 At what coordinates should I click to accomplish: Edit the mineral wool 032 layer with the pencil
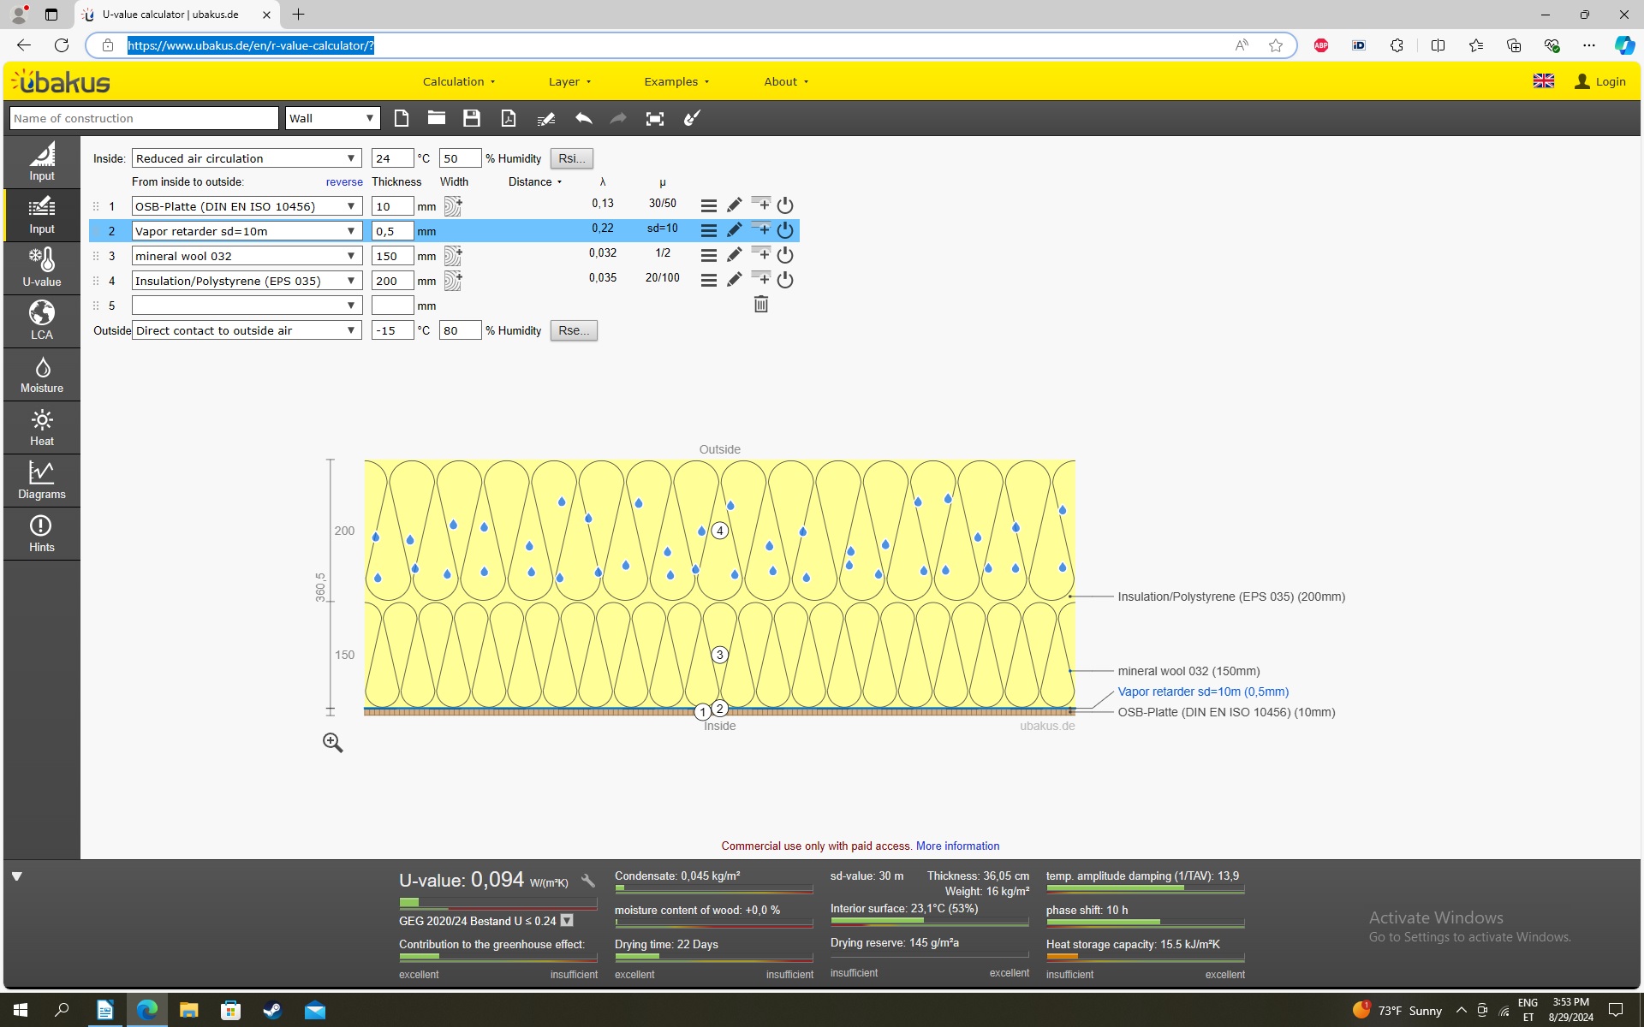pos(734,255)
